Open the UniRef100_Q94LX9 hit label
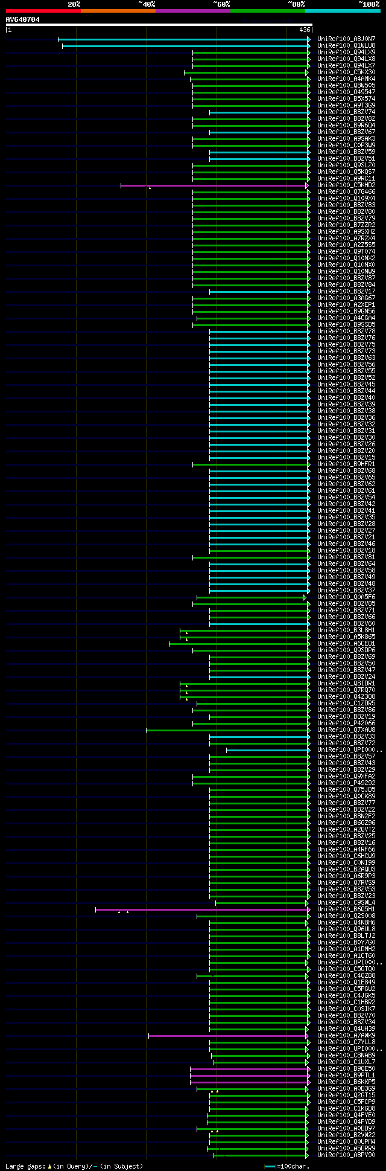The image size is (386, 1171). click(x=346, y=53)
